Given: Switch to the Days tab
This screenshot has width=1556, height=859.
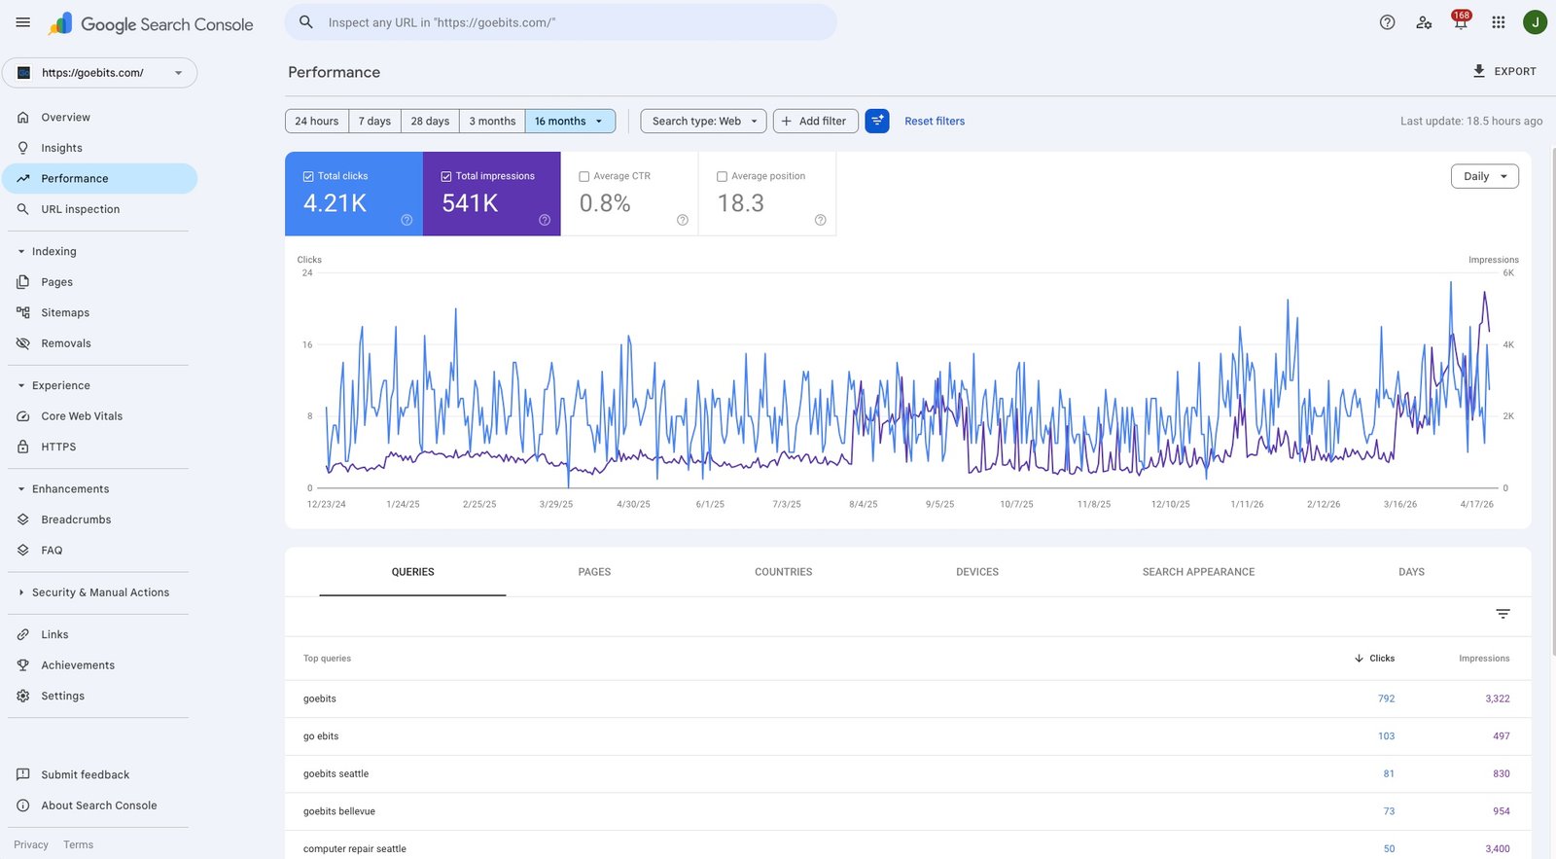Looking at the screenshot, I should pos(1411,572).
